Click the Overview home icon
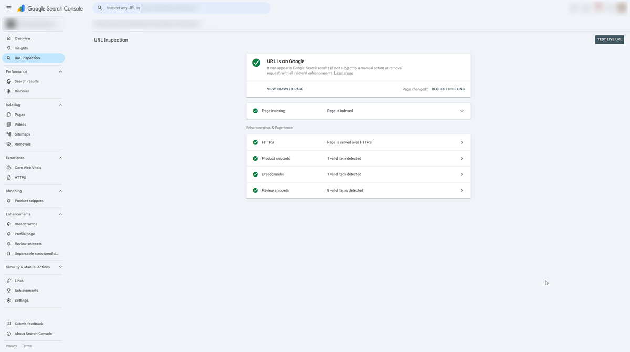 click(9, 38)
